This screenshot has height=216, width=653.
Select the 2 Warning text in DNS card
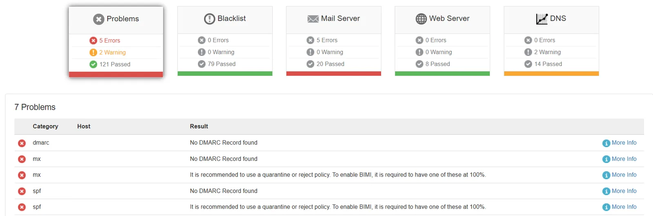coord(548,52)
